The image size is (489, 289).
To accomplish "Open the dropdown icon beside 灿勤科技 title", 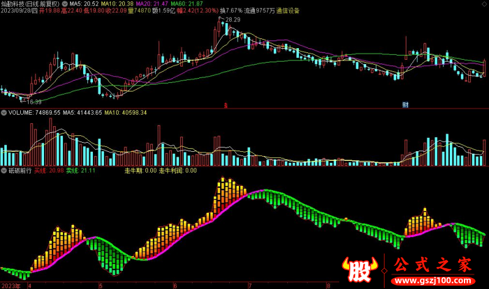I will pyautogui.click(x=65, y=4).
